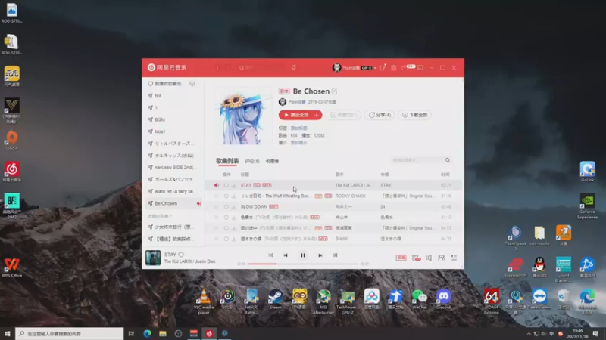Play all songs with red button
Screen dimensions: 606x340
click(x=296, y=115)
